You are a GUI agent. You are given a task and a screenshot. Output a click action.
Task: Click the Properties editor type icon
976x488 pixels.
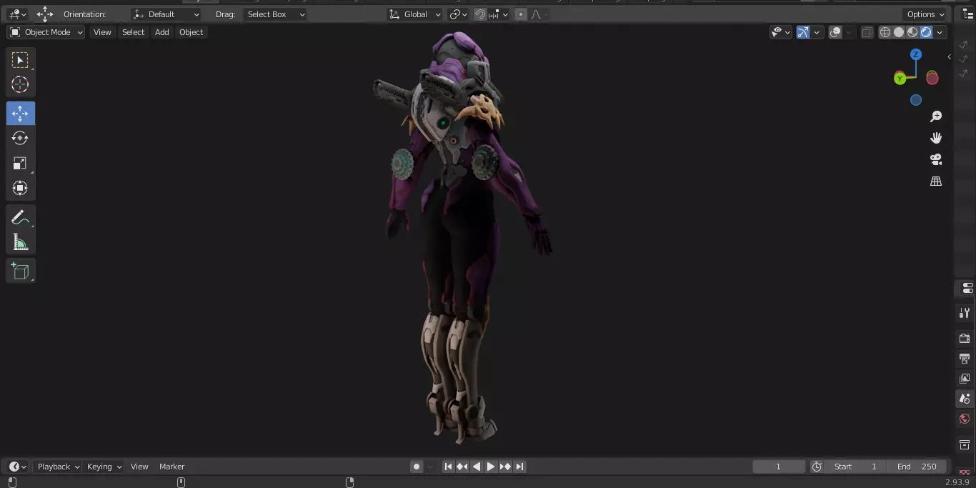pyautogui.click(x=967, y=288)
